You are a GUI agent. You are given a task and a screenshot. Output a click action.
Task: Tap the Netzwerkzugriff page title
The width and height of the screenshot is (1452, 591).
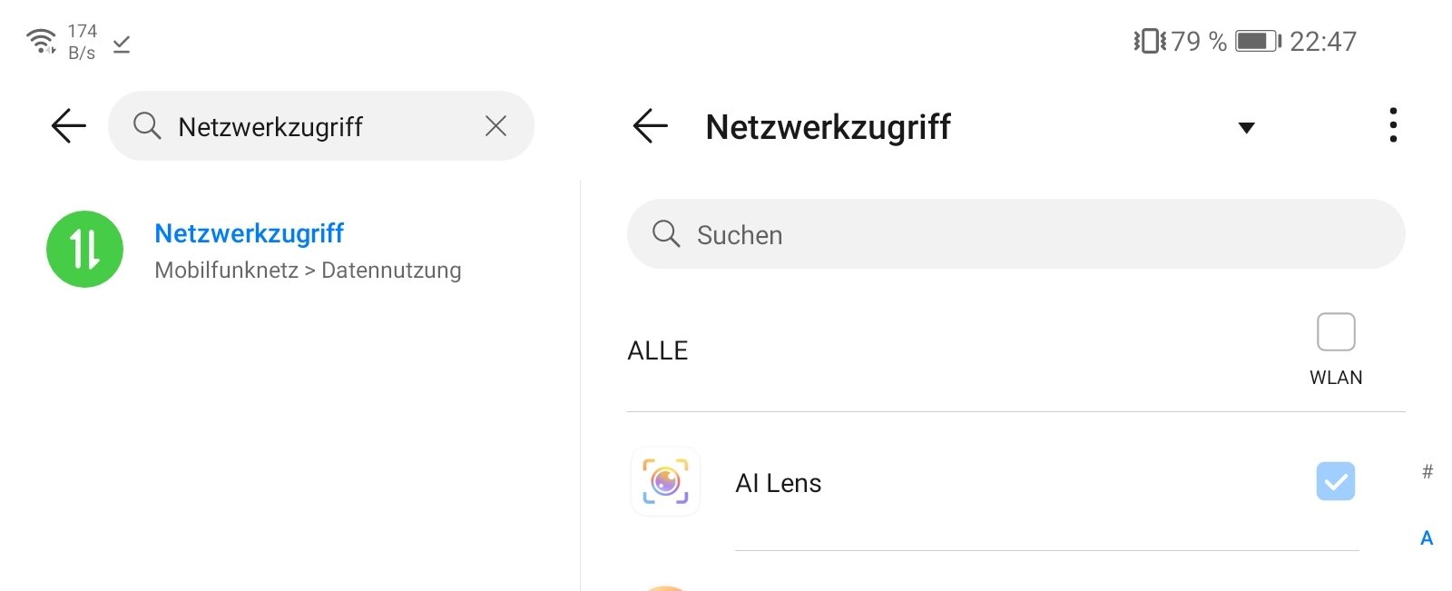[x=828, y=127]
